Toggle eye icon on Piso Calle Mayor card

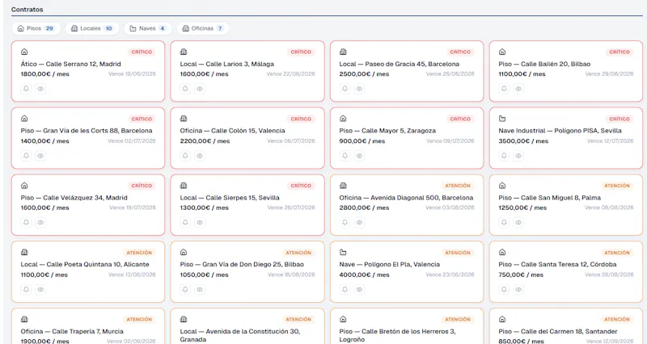pos(359,156)
